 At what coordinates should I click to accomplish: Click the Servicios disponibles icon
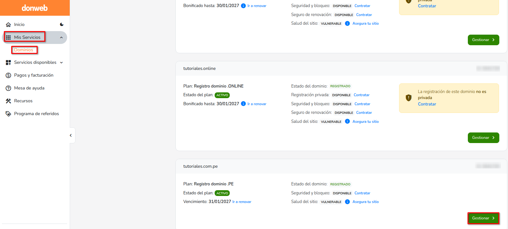click(8, 63)
